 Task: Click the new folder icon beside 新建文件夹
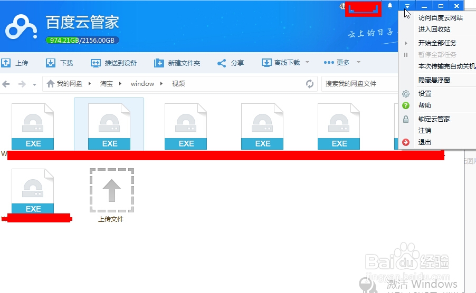(159, 63)
